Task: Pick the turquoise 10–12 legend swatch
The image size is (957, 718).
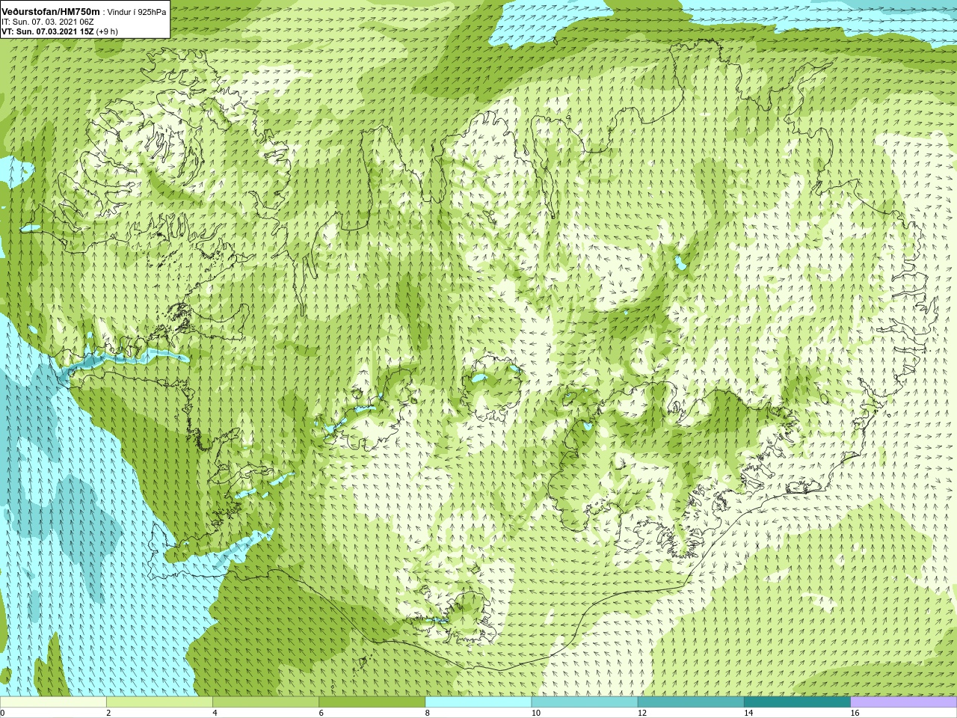Action: [x=585, y=702]
